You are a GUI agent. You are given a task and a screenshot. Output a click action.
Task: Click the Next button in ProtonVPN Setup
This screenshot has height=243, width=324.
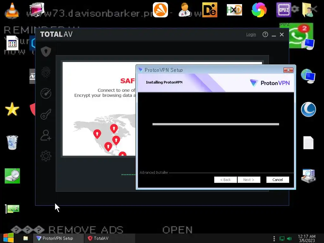pyautogui.click(x=249, y=180)
